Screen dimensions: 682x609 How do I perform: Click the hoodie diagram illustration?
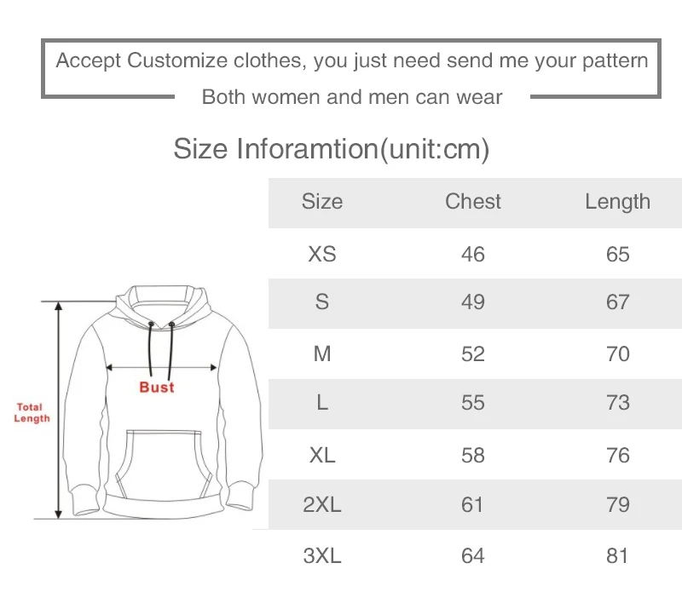click(x=163, y=402)
